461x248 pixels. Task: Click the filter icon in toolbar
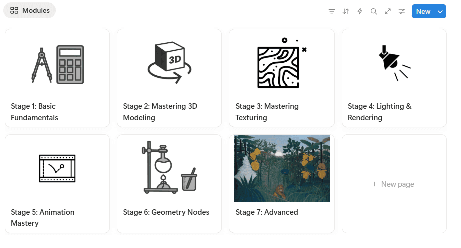pyautogui.click(x=332, y=11)
